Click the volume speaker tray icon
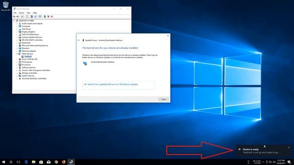294x165 pixels. 274,162
